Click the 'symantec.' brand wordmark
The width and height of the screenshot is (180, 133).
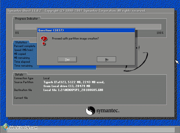108,111
